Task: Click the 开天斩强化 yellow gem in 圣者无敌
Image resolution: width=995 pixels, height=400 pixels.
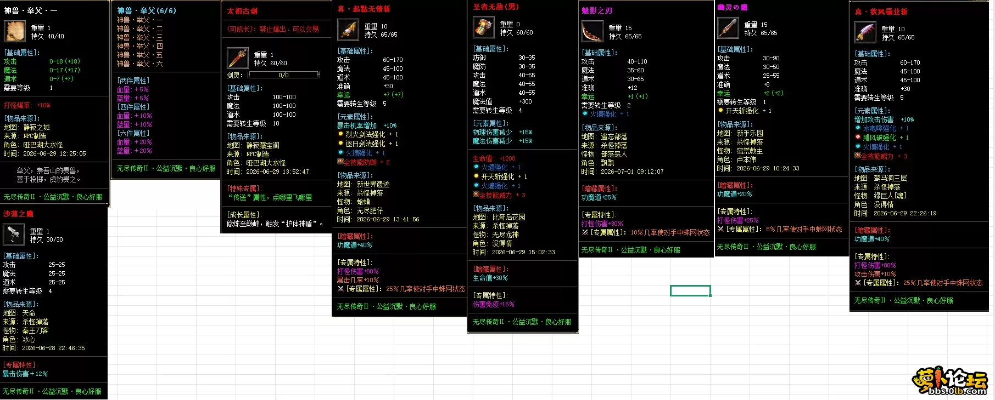Action: coord(476,176)
